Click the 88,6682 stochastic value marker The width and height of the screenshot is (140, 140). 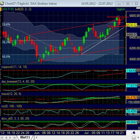(132, 122)
